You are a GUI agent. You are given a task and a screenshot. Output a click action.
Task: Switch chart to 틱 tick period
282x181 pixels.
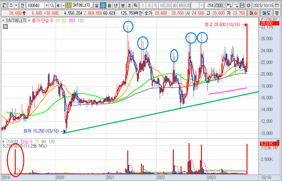pos(135,6)
